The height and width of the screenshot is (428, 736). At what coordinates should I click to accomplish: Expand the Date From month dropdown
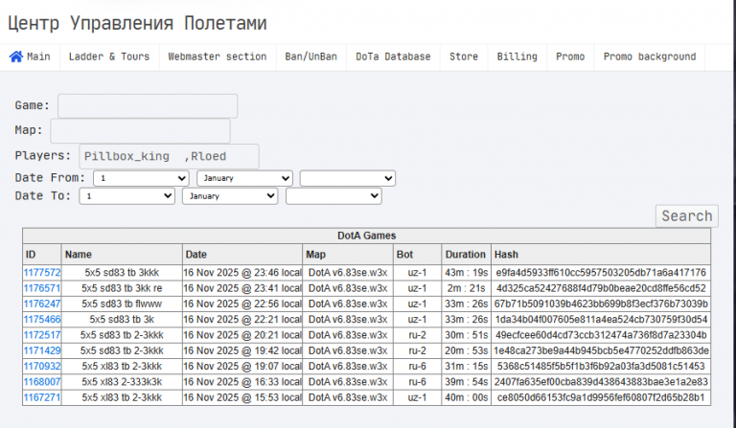point(244,178)
